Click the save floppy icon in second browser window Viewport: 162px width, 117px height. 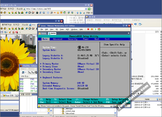2,32
